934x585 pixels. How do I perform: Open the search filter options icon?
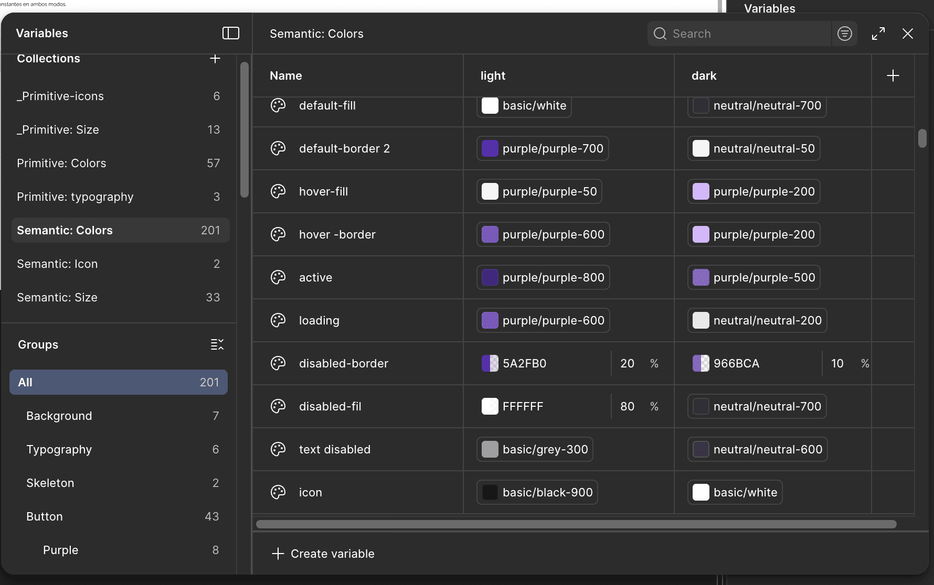click(845, 34)
